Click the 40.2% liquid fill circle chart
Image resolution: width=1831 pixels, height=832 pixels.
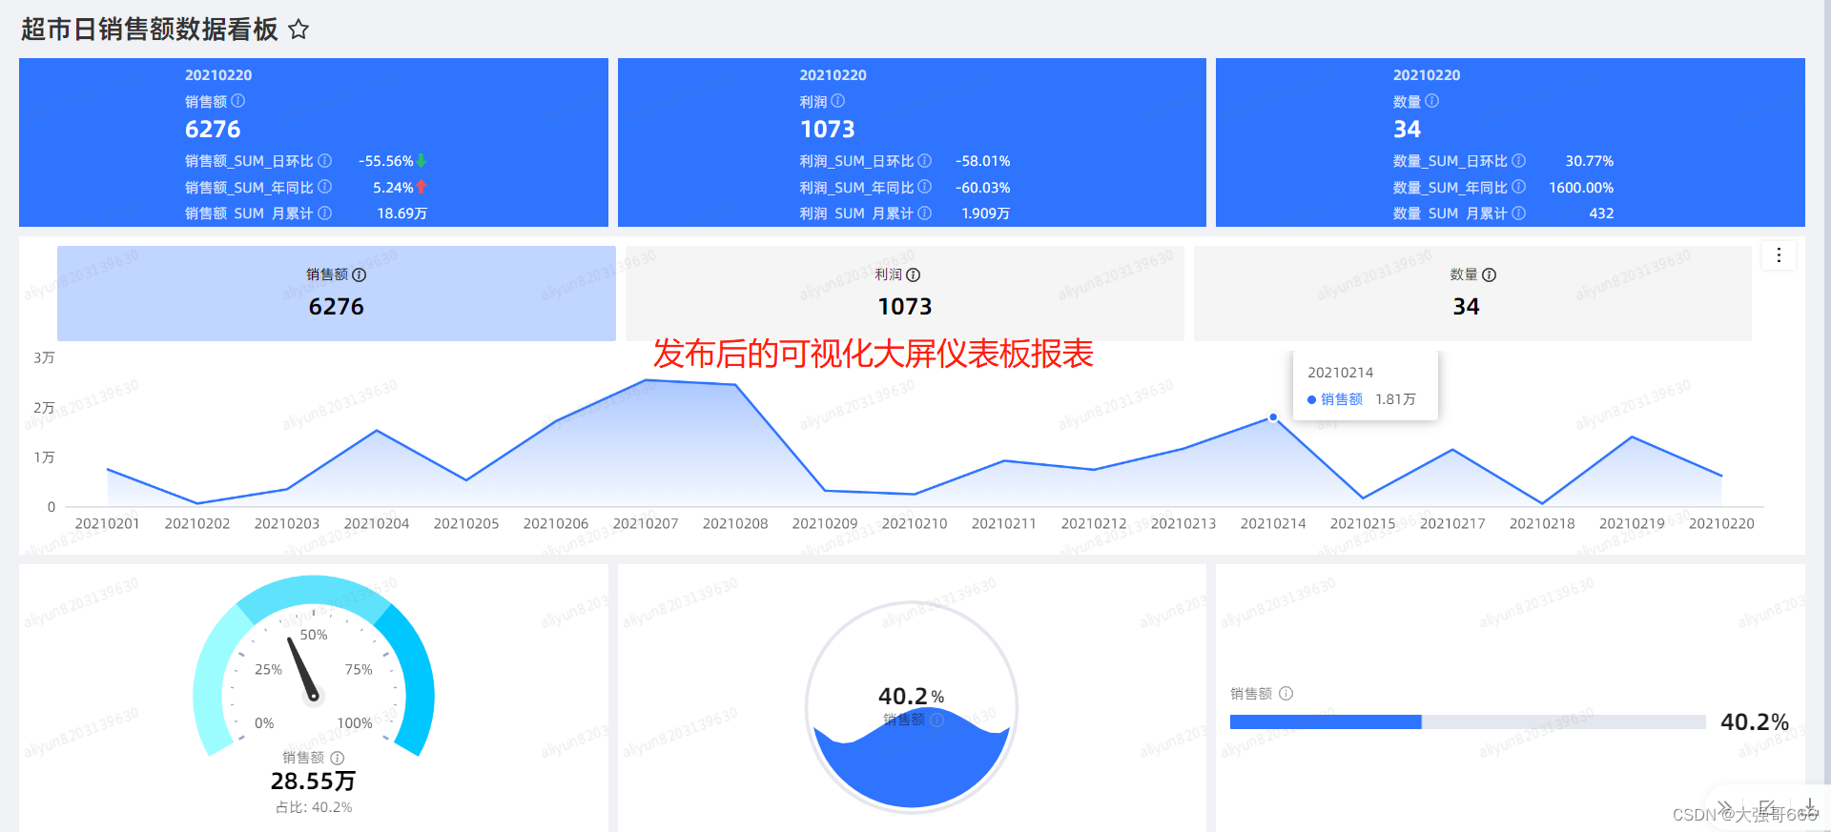(x=912, y=707)
